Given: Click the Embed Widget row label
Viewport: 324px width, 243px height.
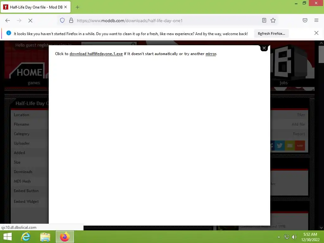Looking at the screenshot, I should point(26,202).
